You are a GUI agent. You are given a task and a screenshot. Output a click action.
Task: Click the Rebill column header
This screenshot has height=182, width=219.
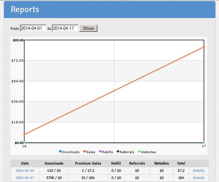(116, 163)
